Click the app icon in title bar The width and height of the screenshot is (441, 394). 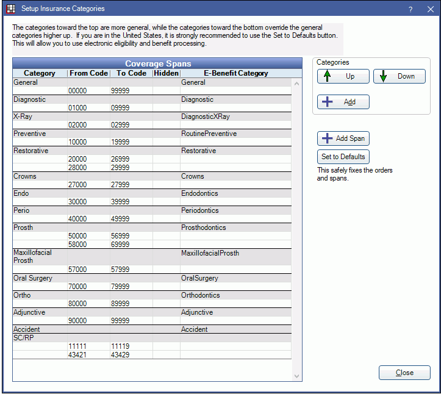click(11, 9)
